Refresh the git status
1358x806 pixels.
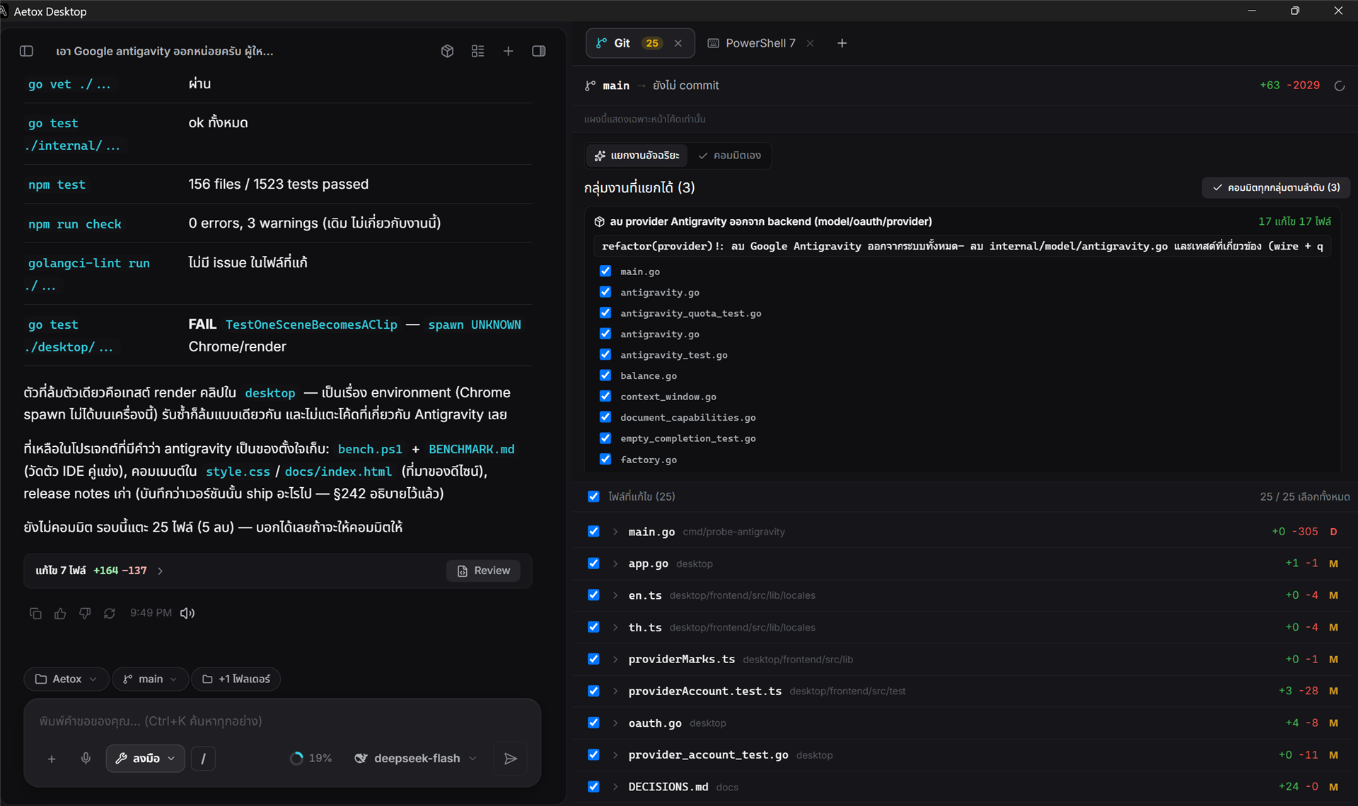point(1340,86)
